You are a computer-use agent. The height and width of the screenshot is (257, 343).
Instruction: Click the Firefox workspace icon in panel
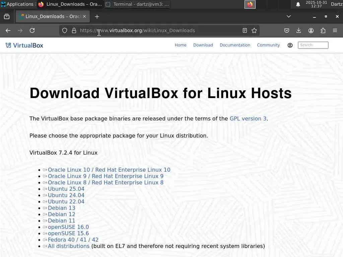250,4
